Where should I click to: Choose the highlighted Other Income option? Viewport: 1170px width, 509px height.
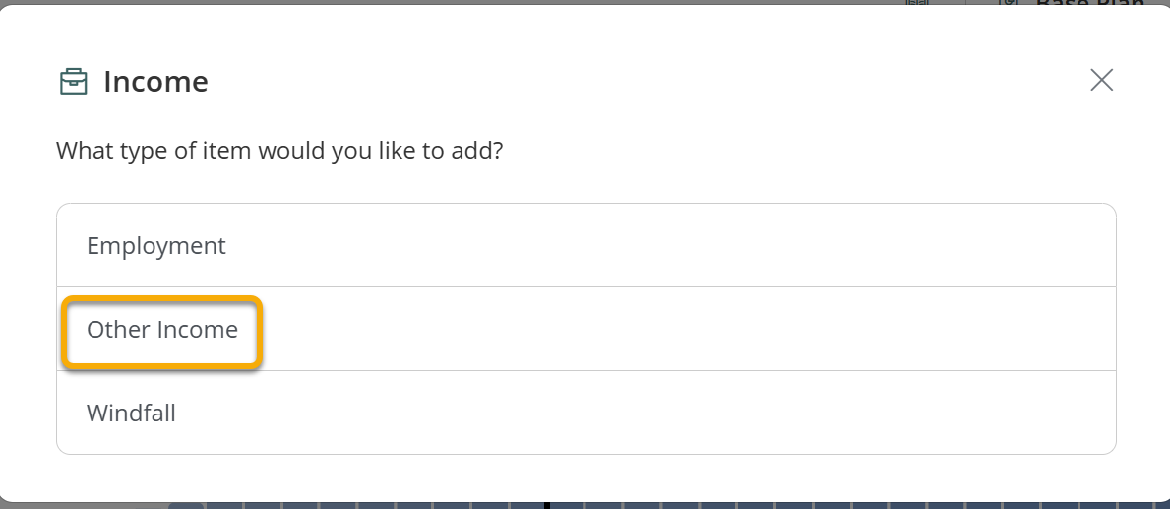162,330
